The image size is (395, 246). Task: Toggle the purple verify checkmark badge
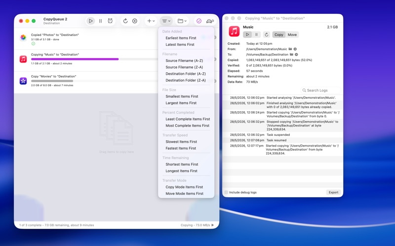199,21
